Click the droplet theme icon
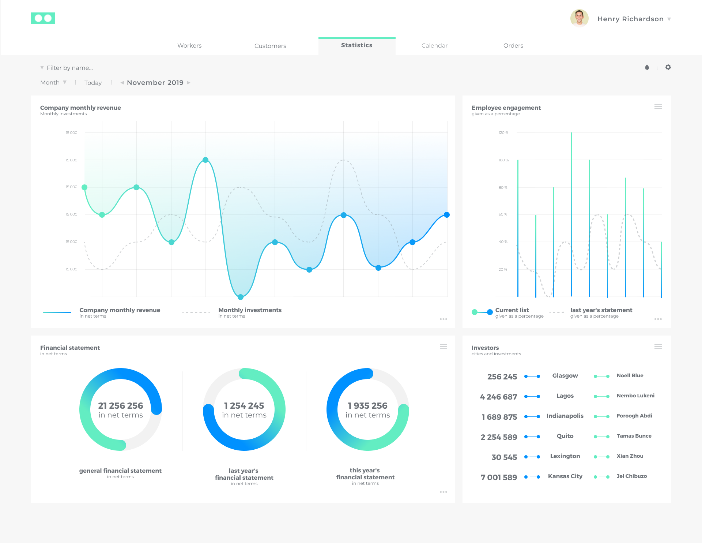 coord(647,67)
